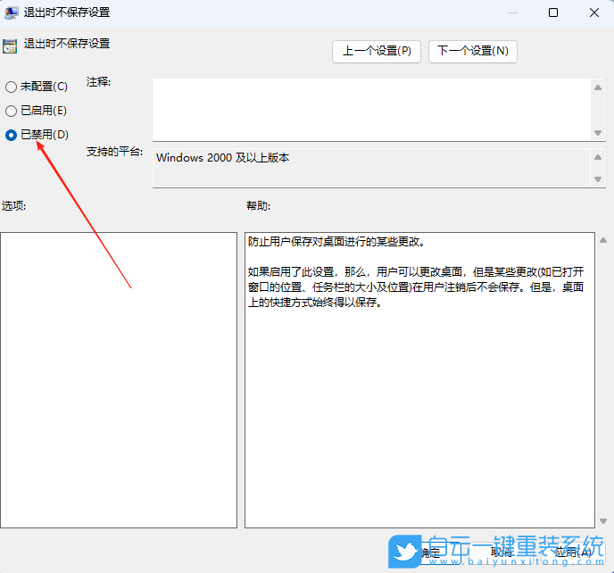This screenshot has height=573, width=614.
Task: Click the 注释 label
Action: pos(99,82)
